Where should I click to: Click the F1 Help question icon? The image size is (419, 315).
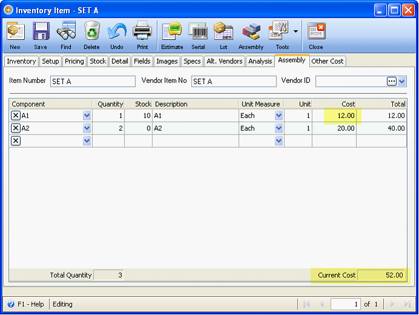(x=11, y=304)
